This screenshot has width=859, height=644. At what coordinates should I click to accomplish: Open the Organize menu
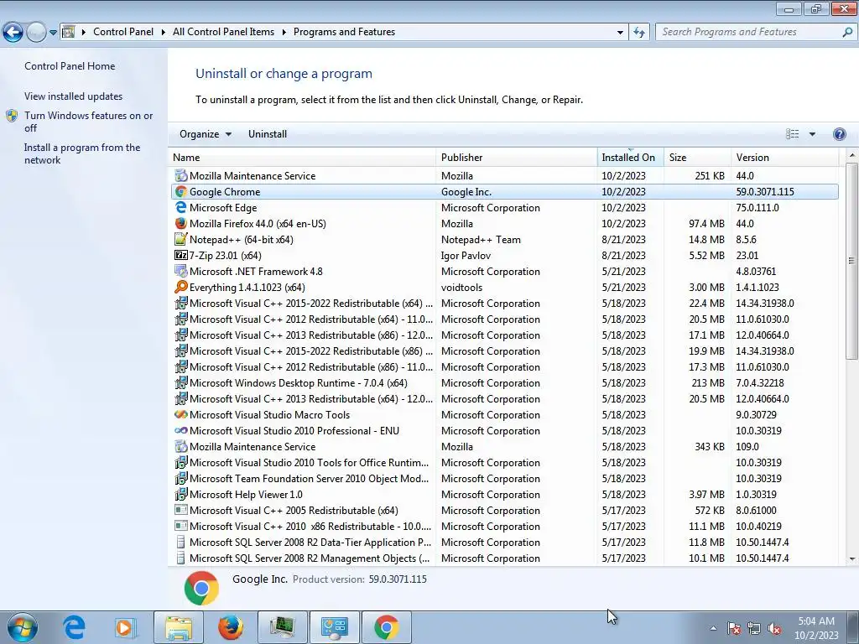click(206, 134)
